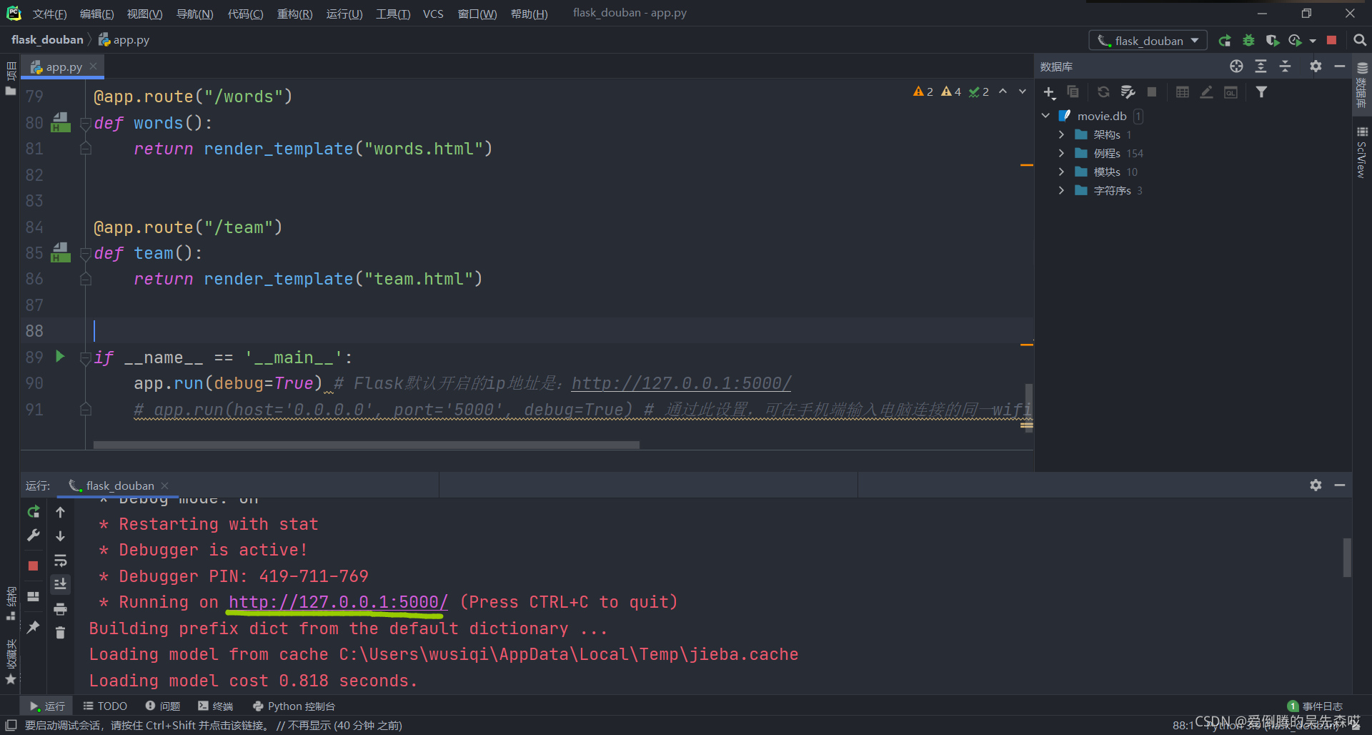Image resolution: width=1372 pixels, height=735 pixels.
Task: Expand the 架构s folder
Action: 1061,134
